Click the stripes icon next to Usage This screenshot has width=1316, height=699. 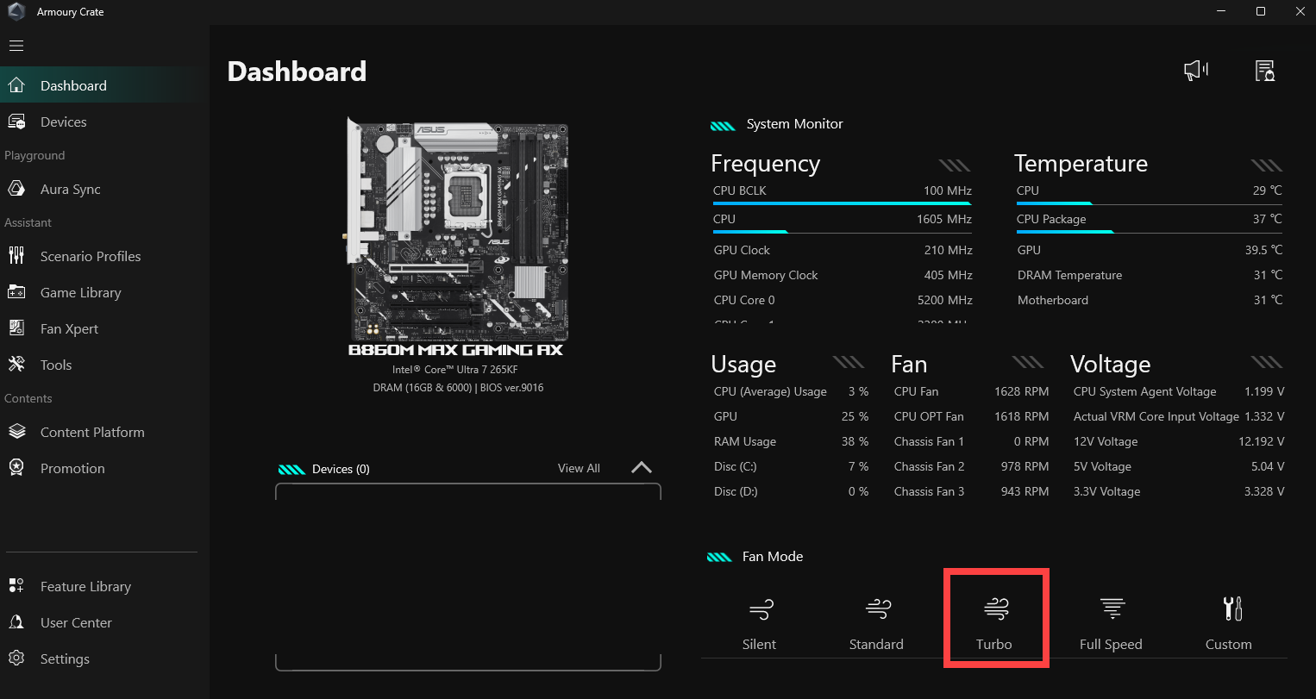tap(849, 362)
